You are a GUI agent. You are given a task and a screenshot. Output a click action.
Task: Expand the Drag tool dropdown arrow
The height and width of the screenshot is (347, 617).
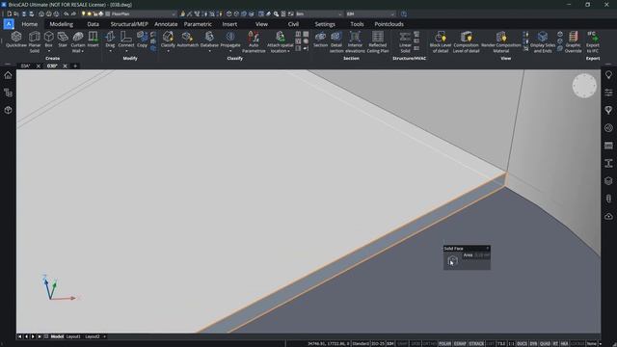coord(110,51)
